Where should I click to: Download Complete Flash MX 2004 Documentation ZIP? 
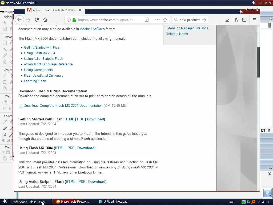[x=63, y=106]
